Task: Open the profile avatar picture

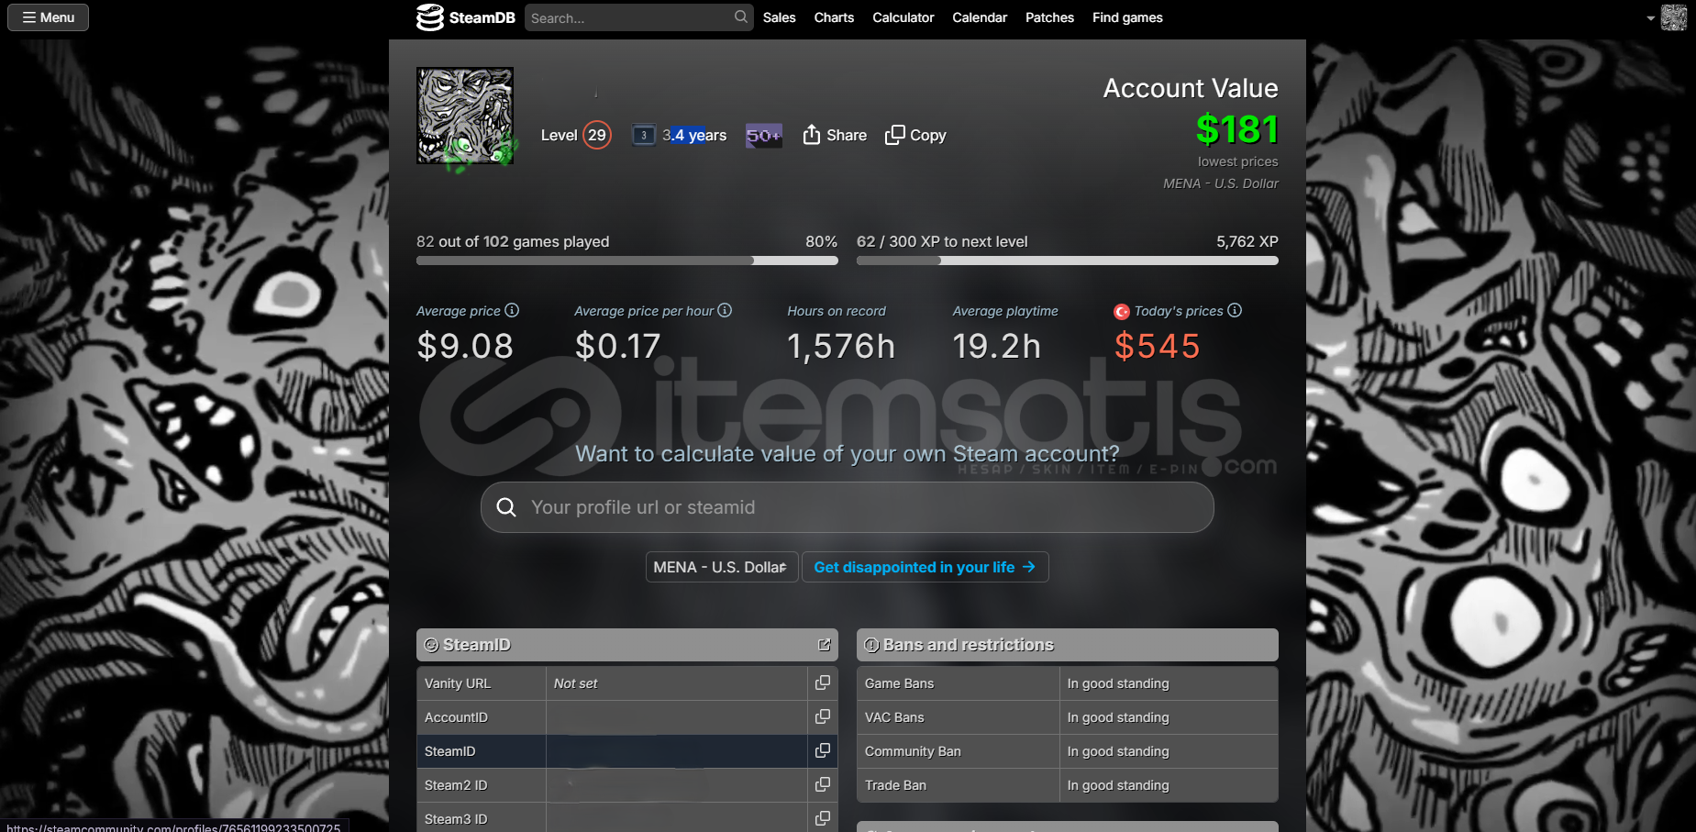Action: pyautogui.click(x=465, y=116)
